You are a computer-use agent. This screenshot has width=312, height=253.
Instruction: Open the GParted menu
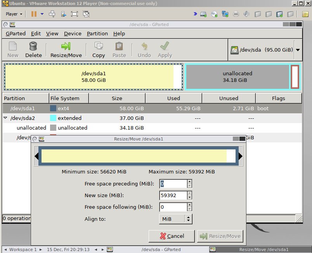pyautogui.click(x=16, y=34)
